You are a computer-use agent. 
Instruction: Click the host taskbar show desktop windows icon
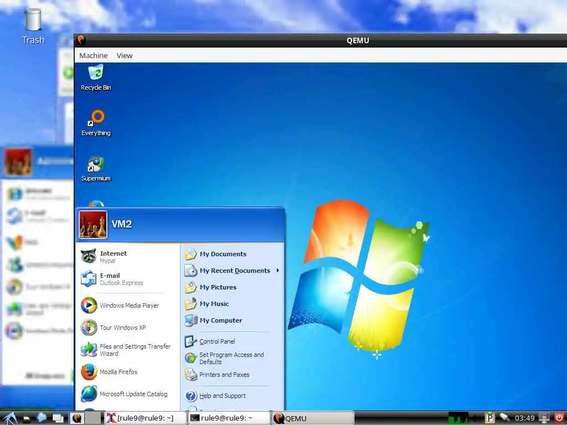coord(58,418)
